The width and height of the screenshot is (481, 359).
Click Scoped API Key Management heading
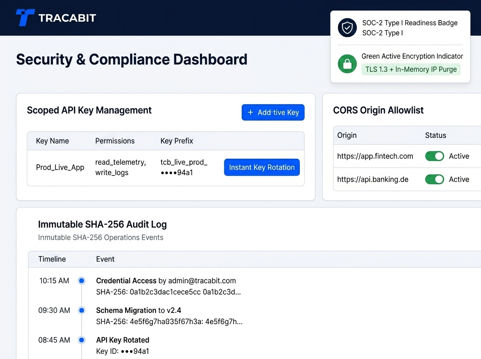click(x=89, y=111)
